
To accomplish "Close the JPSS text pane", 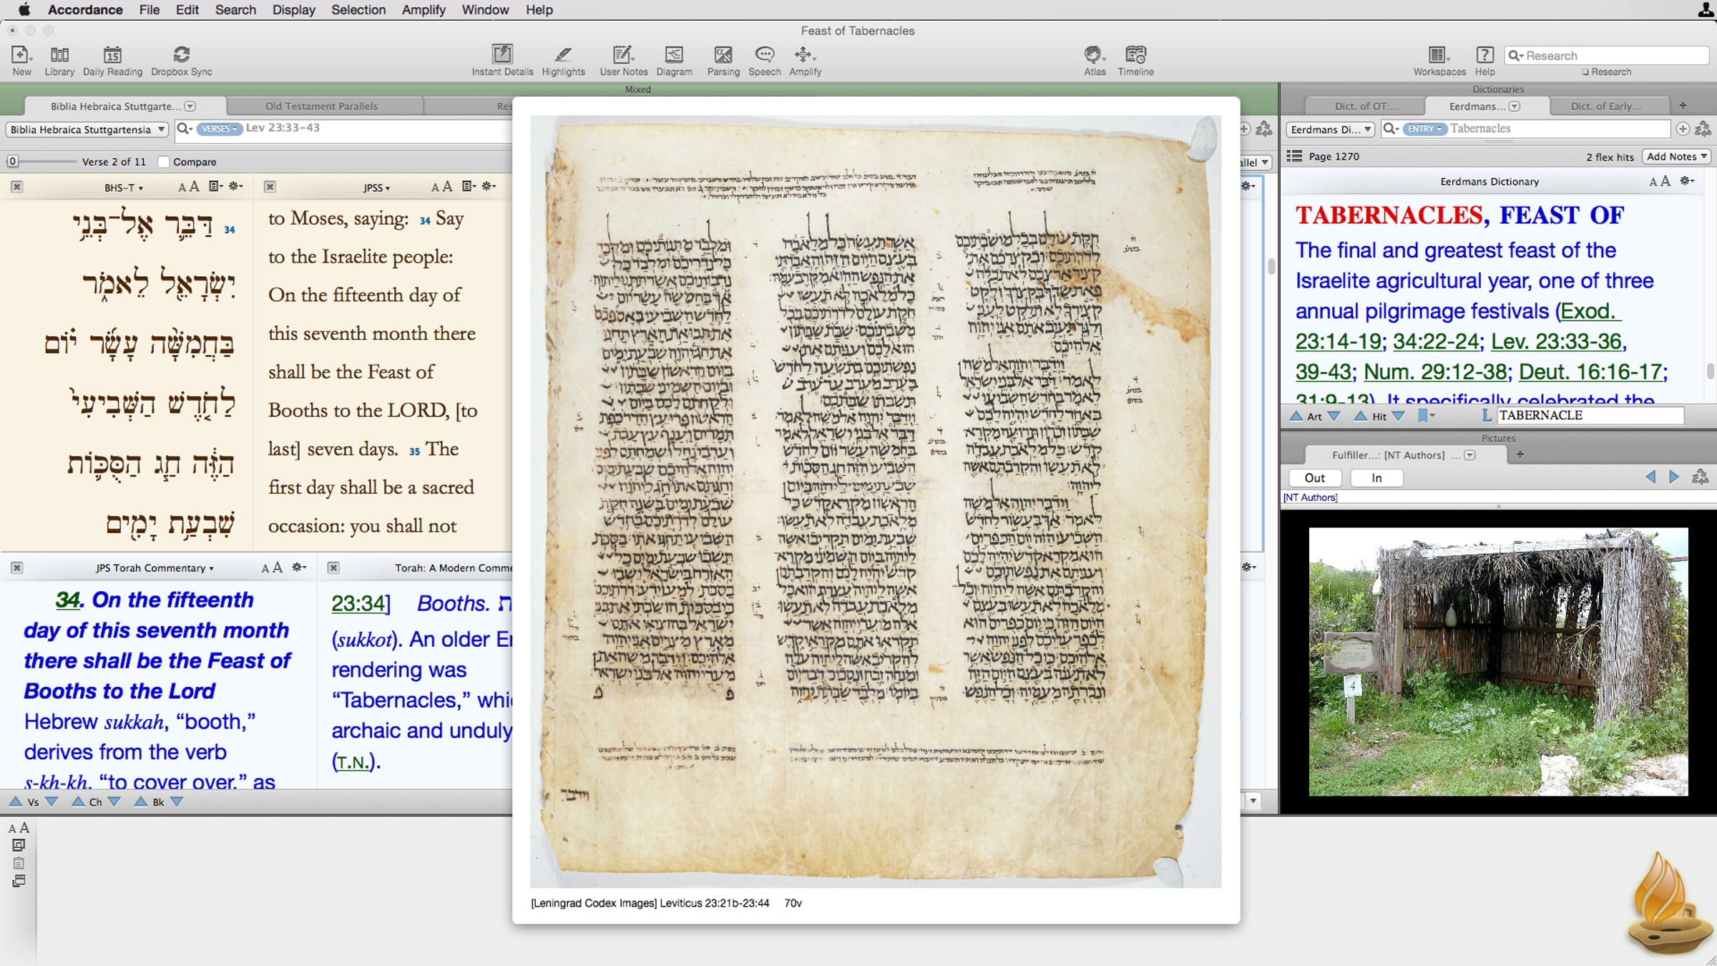I will [x=270, y=187].
